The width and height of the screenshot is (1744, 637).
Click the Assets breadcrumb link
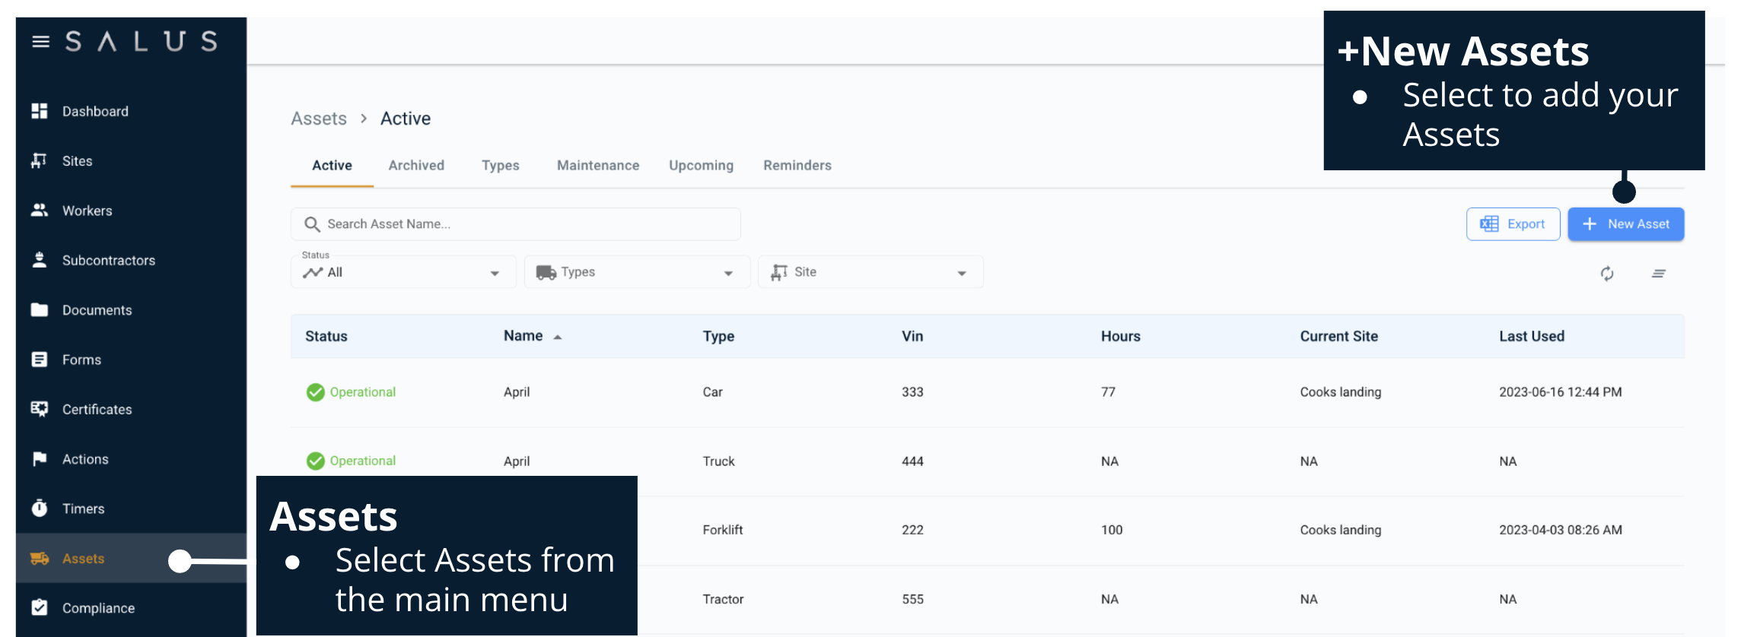click(319, 119)
